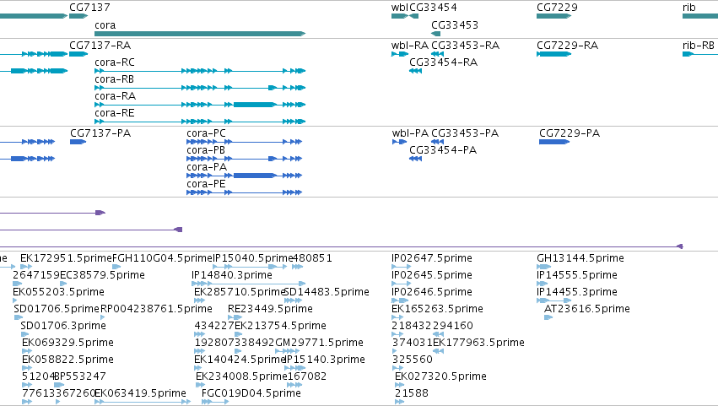Select EST RP004238761.5prime
Image resolution: width=718 pixels, height=406 pixels.
(x=156, y=309)
